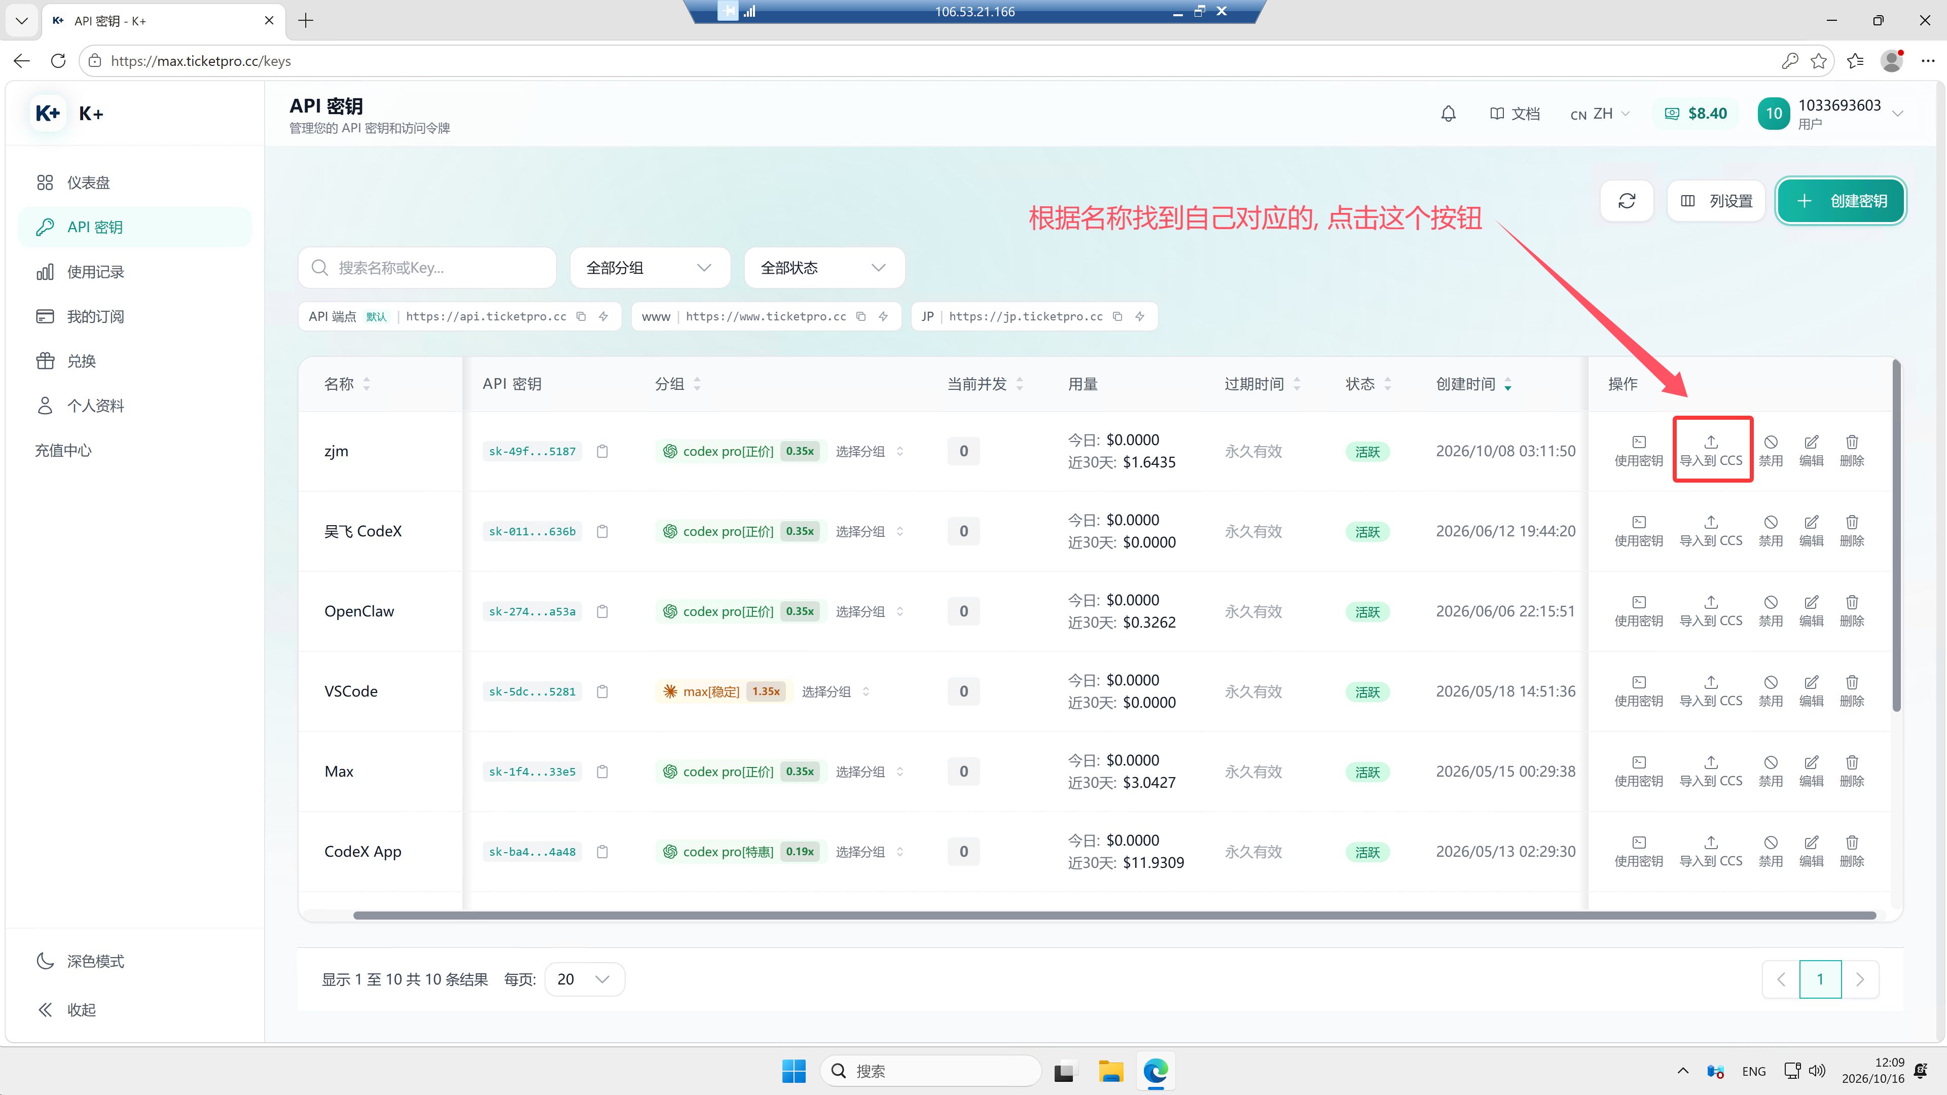The width and height of the screenshot is (1947, 1095).
Task: Open 列设置 column settings
Action: [x=1716, y=201]
